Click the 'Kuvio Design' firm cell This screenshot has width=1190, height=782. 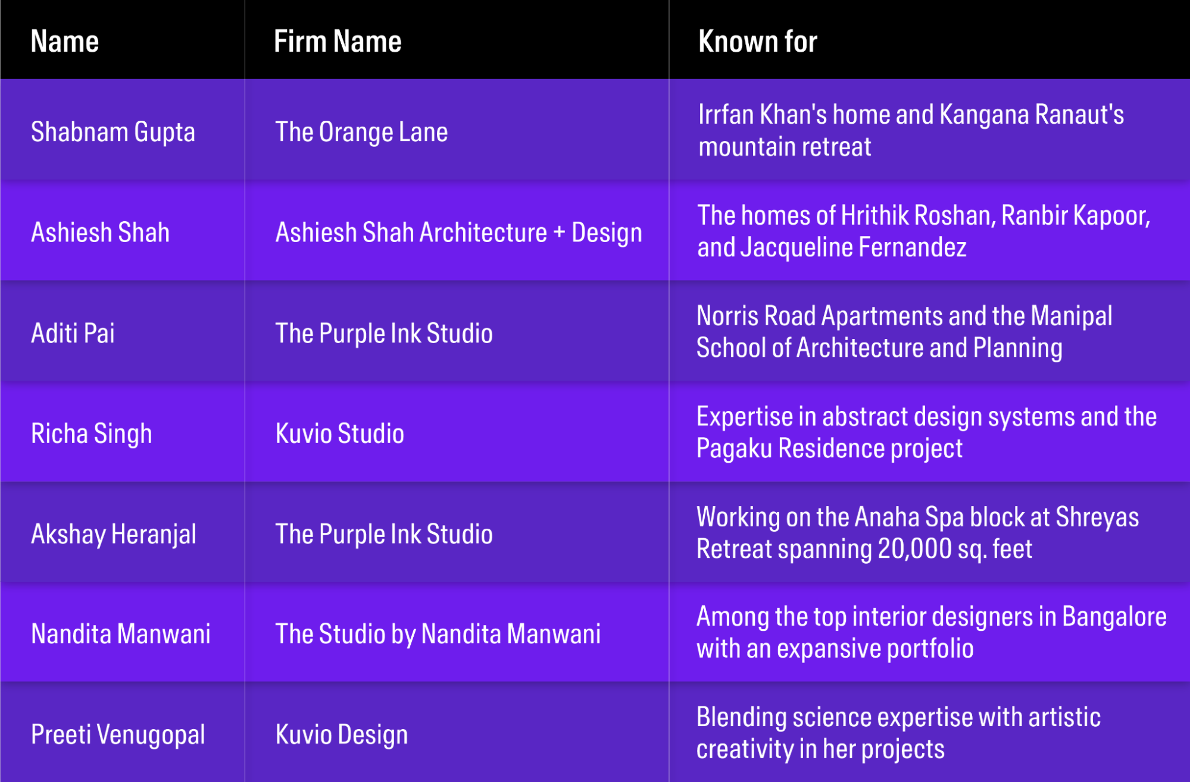342,735
